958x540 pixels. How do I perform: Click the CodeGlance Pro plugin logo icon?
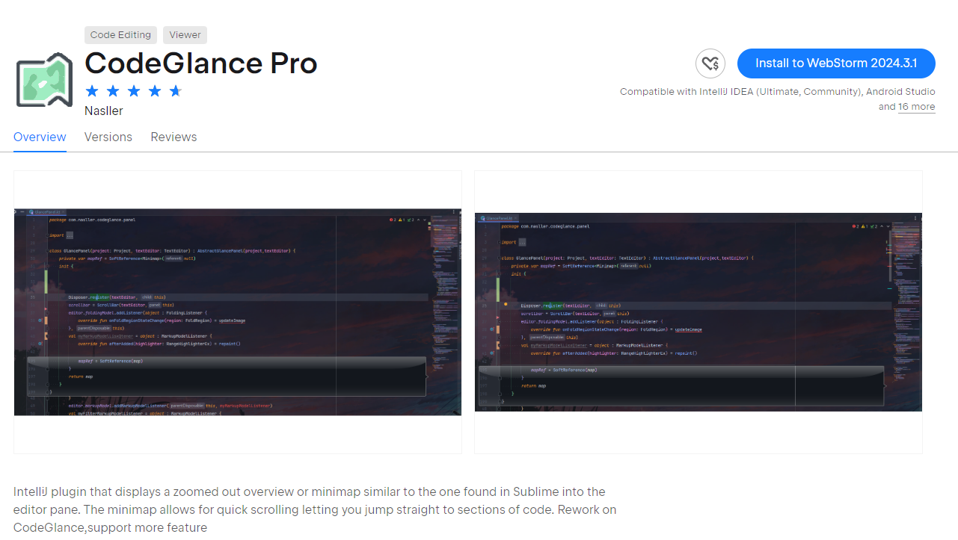[x=44, y=80]
